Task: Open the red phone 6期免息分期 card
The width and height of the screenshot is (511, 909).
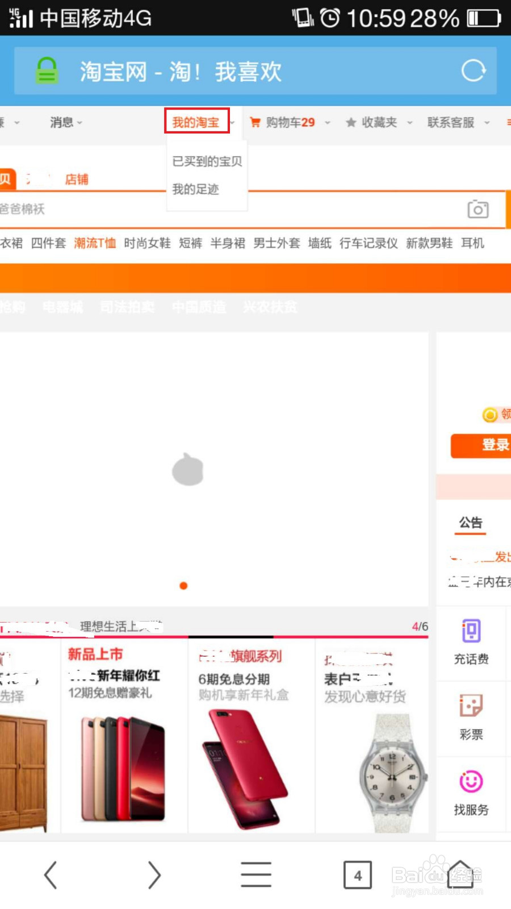Action: (252, 736)
